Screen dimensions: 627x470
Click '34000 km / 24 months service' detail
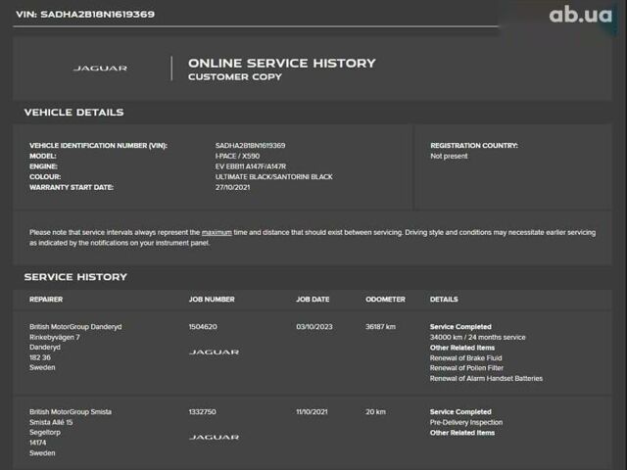[478, 337]
